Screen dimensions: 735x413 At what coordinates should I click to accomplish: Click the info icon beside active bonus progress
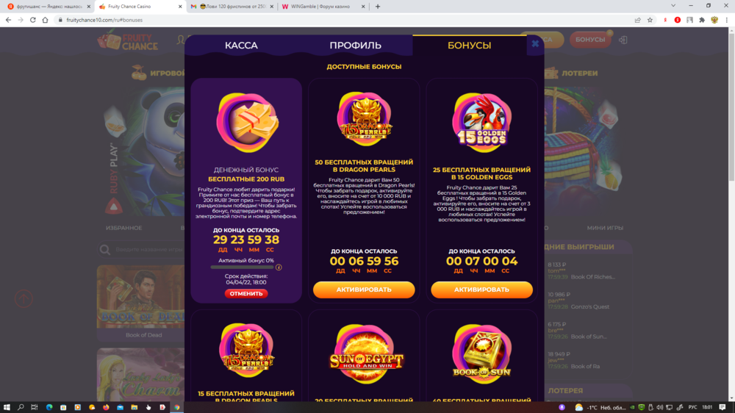(x=279, y=267)
